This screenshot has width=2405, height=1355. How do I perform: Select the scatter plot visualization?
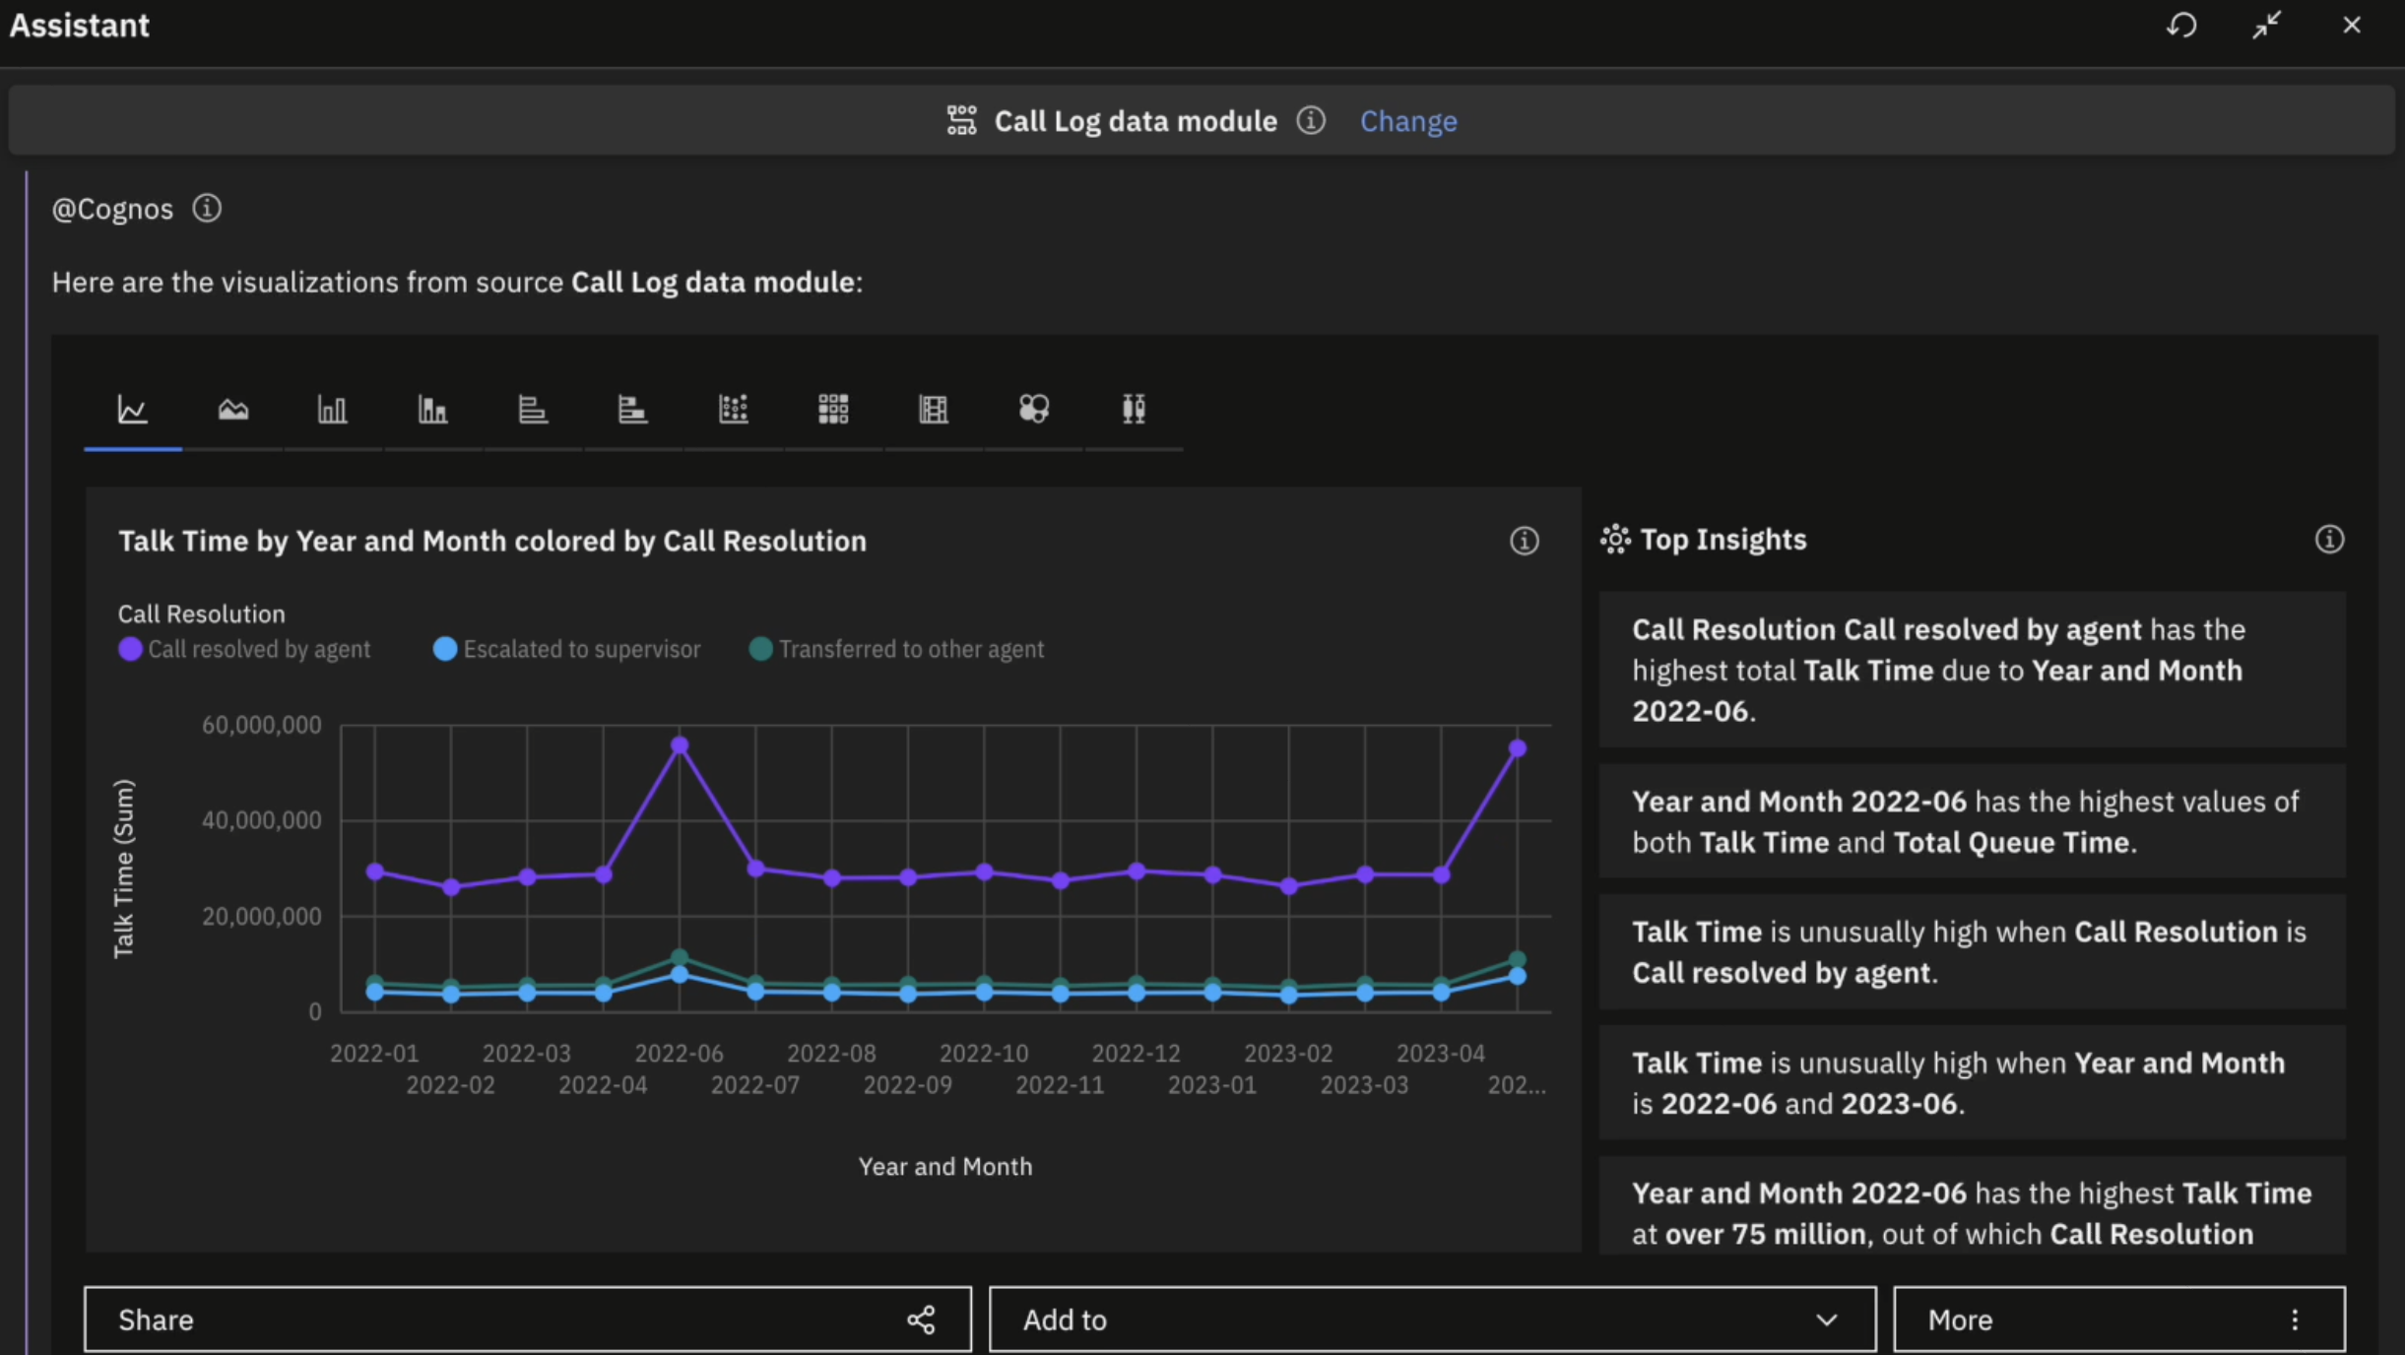tap(735, 409)
